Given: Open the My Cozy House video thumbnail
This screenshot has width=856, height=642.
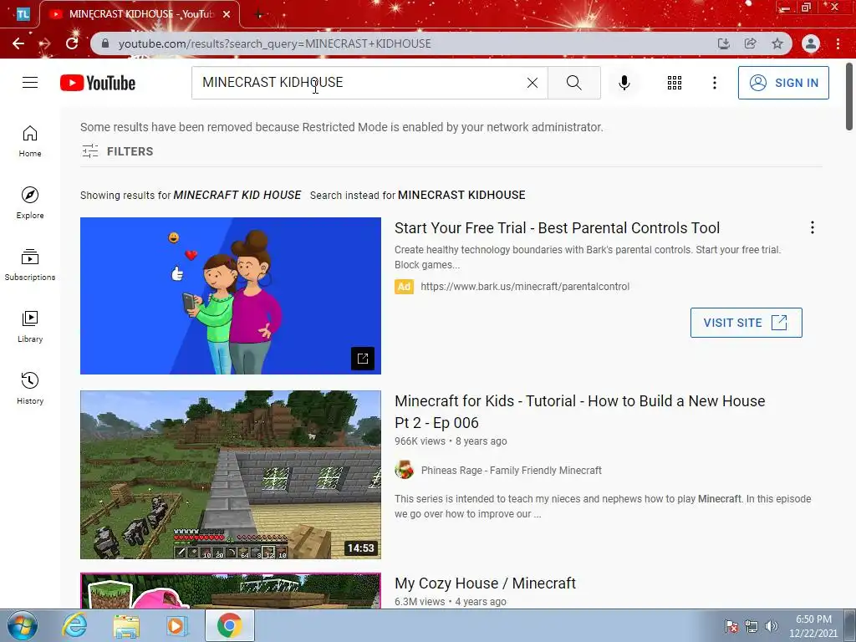Looking at the screenshot, I should [x=231, y=591].
